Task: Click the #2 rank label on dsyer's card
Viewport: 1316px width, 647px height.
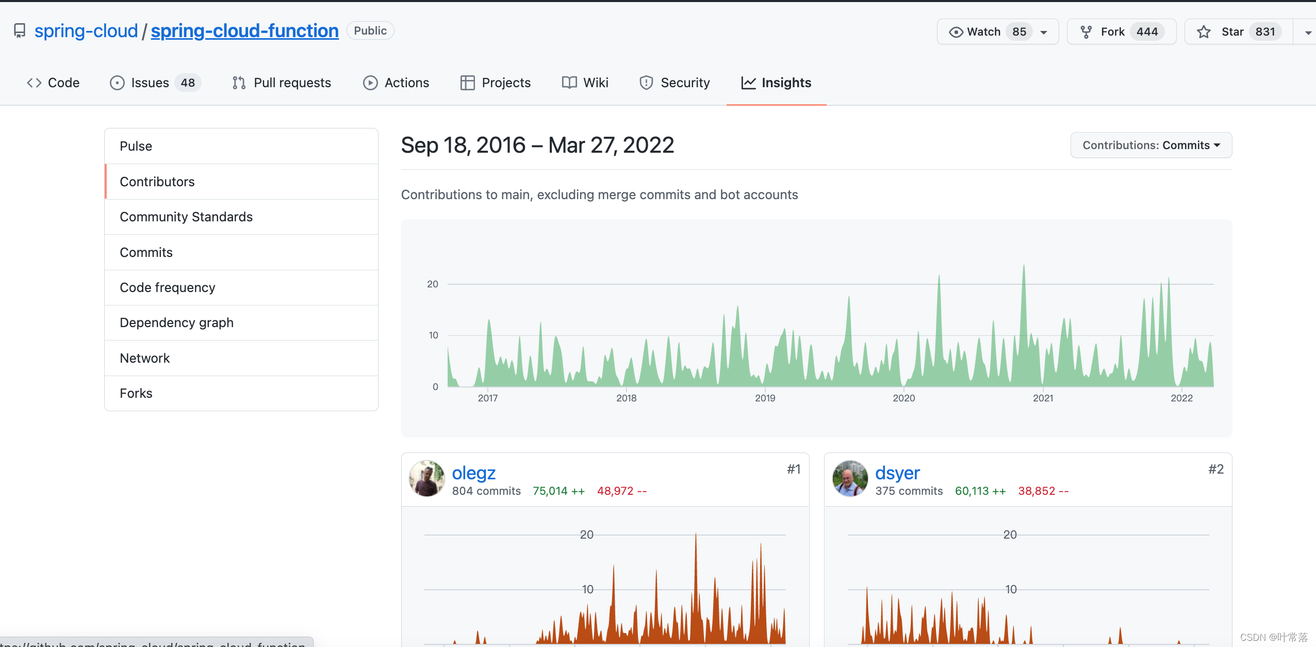Action: tap(1216, 469)
